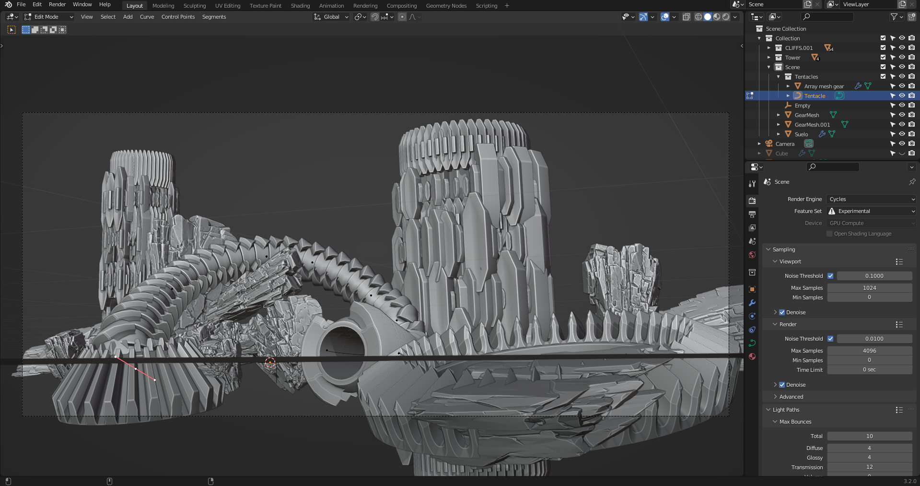Disable Viewport Noise Threshold checkbox
Viewport: 920px width, 486px height.
pos(830,276)
